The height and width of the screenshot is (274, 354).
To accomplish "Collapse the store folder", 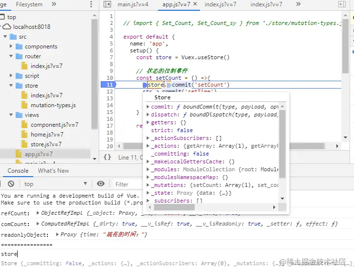I will click(x=11, y=86).
